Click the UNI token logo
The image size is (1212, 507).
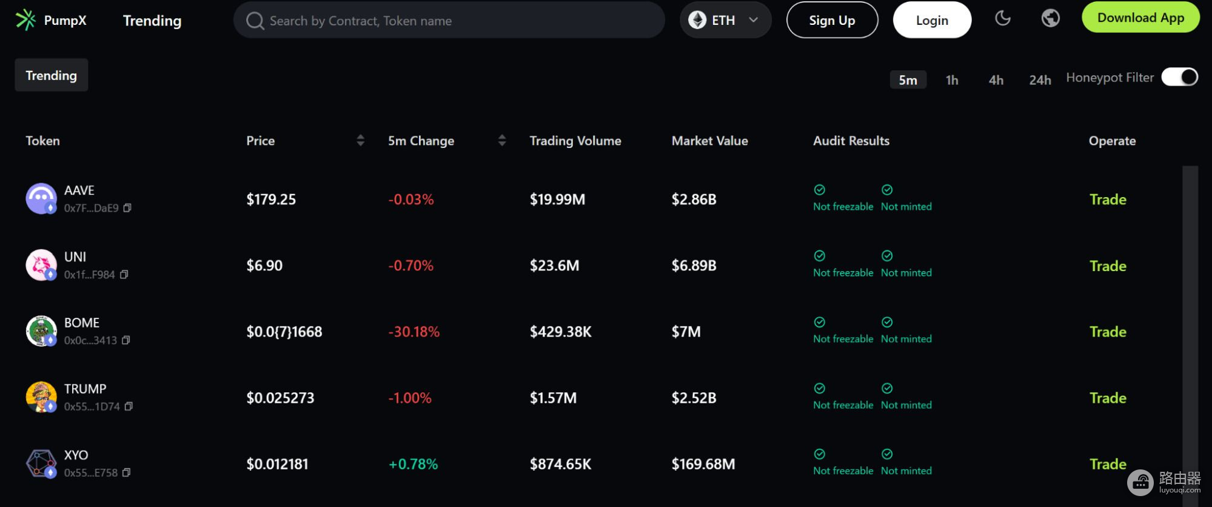click(x=41, y=265)
